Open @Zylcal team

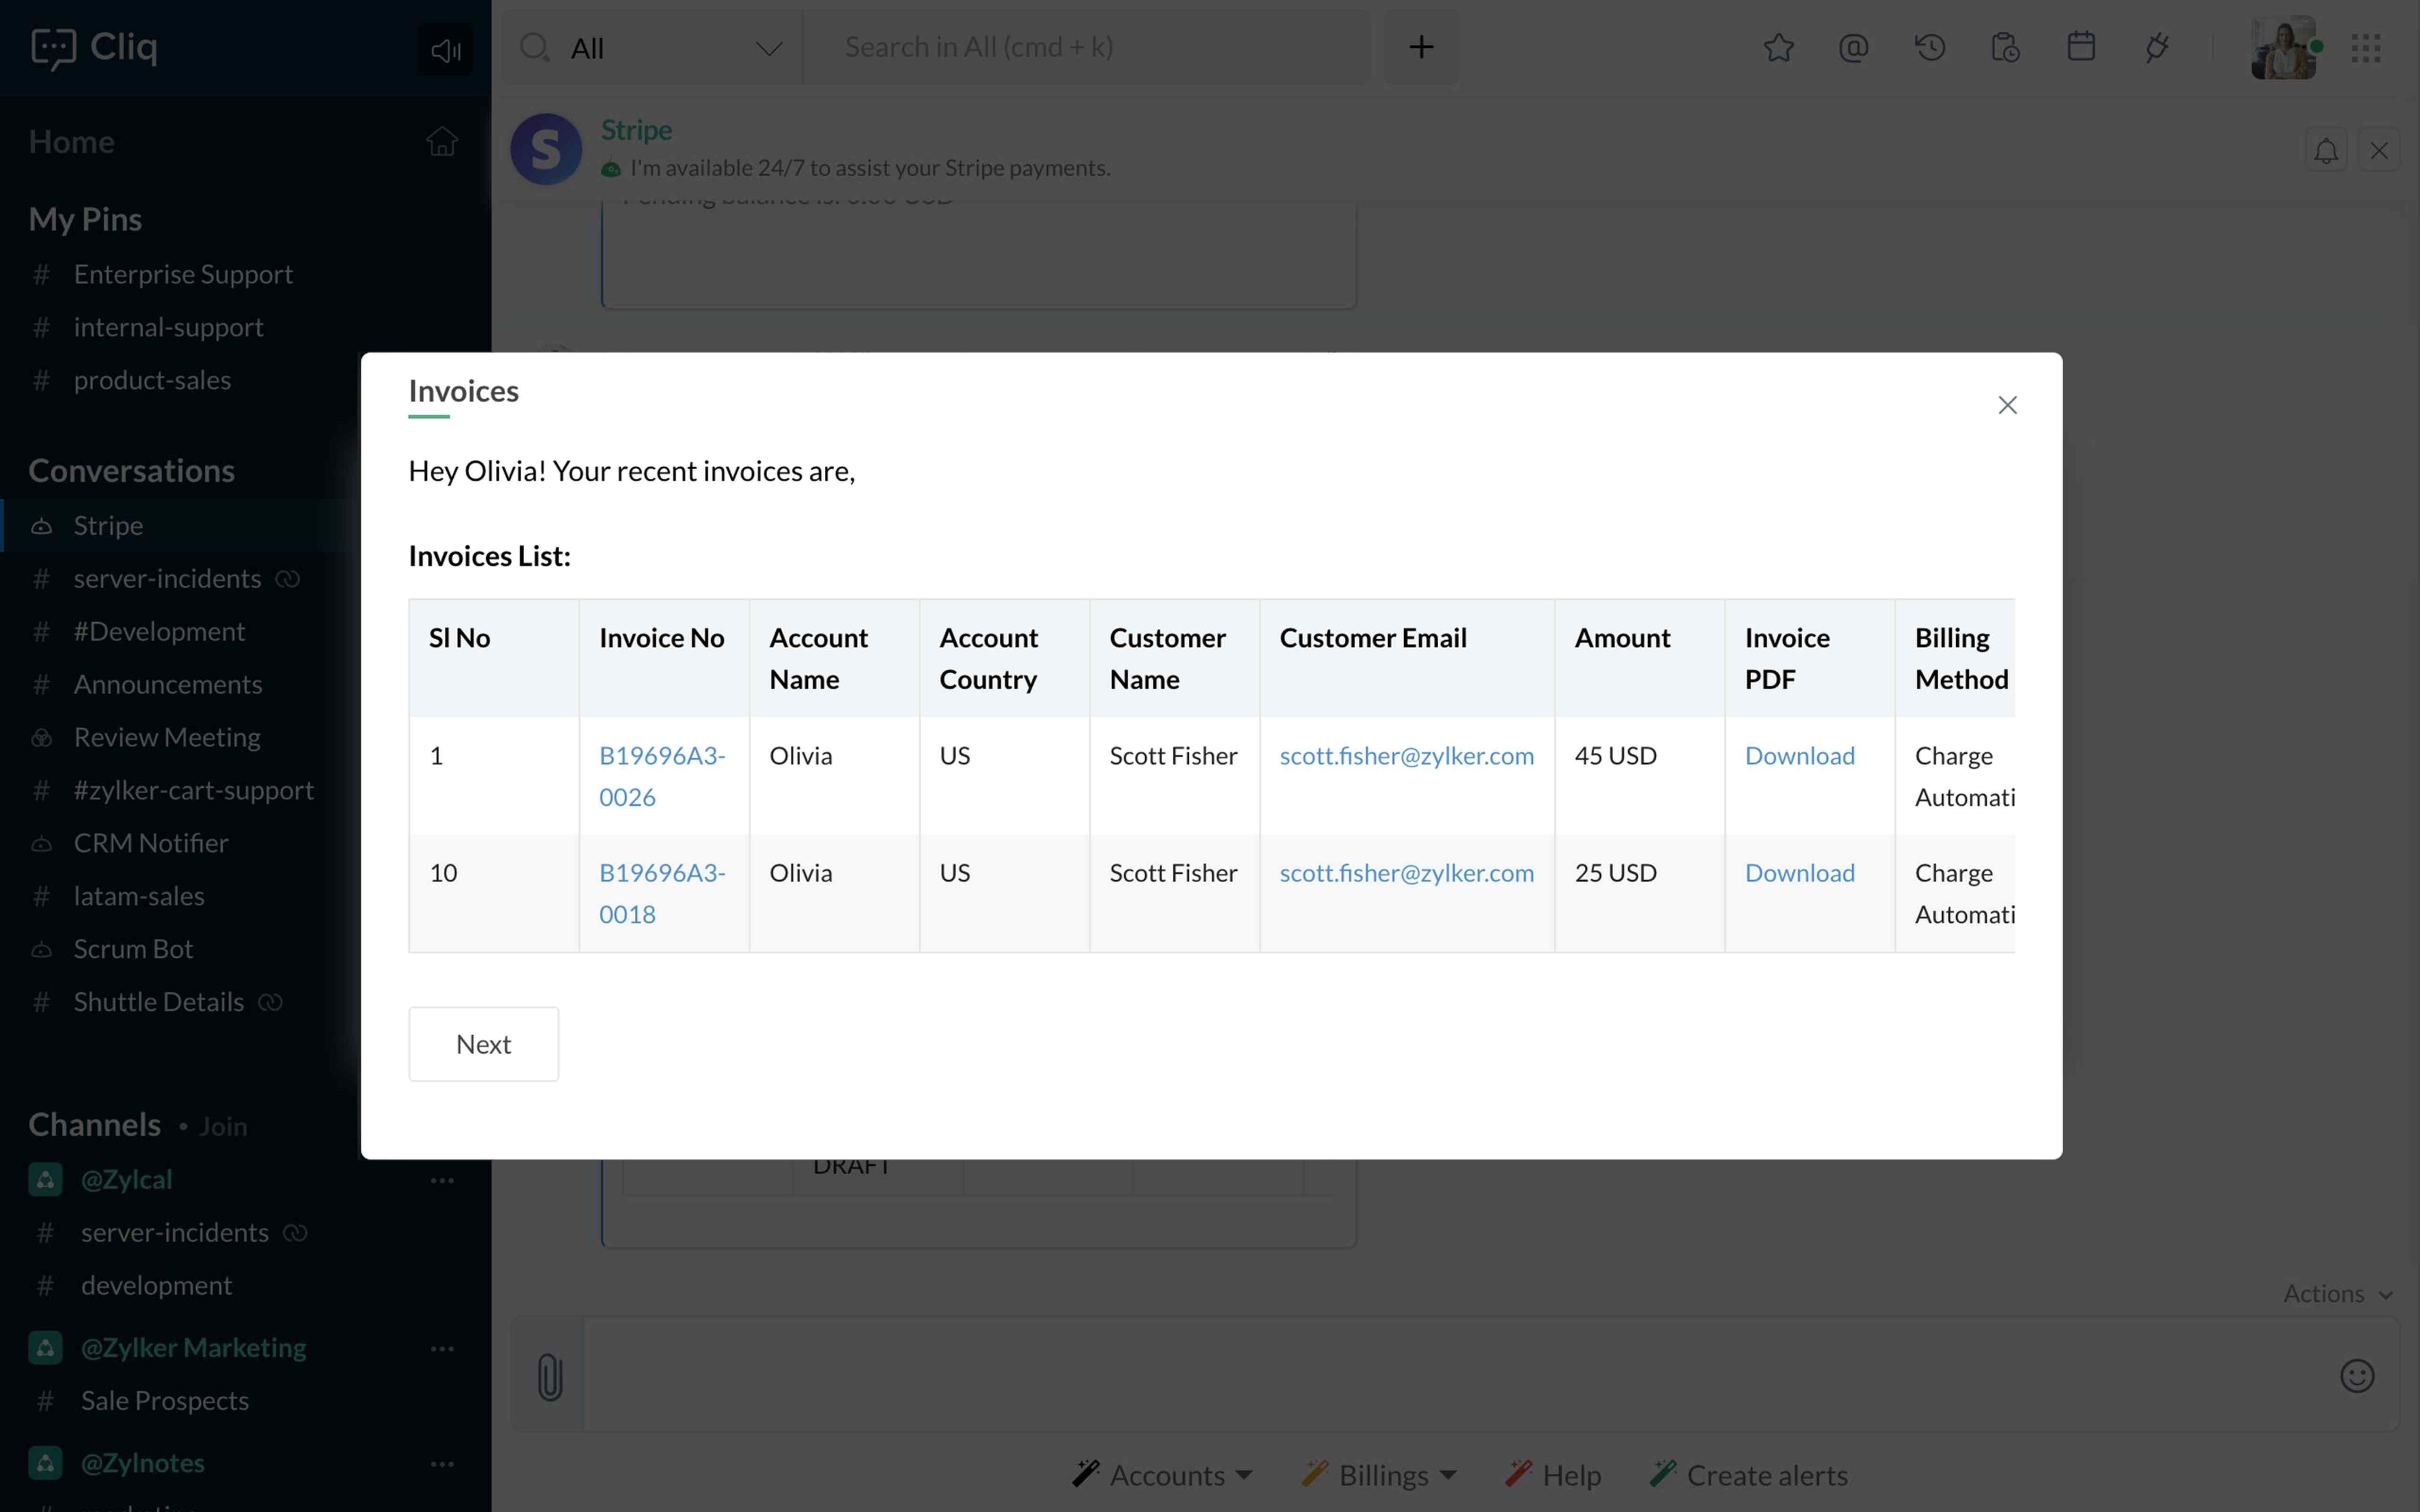(126, 1180)
